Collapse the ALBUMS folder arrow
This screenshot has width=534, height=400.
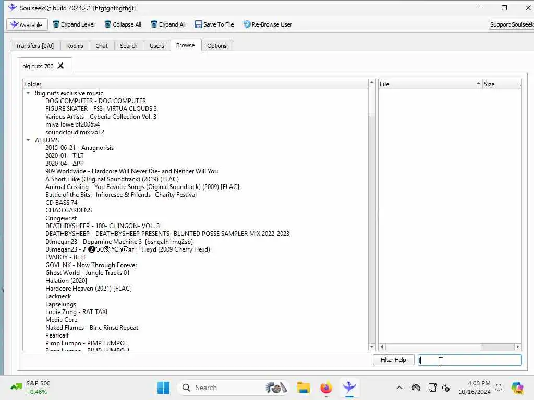click(28, 140)
